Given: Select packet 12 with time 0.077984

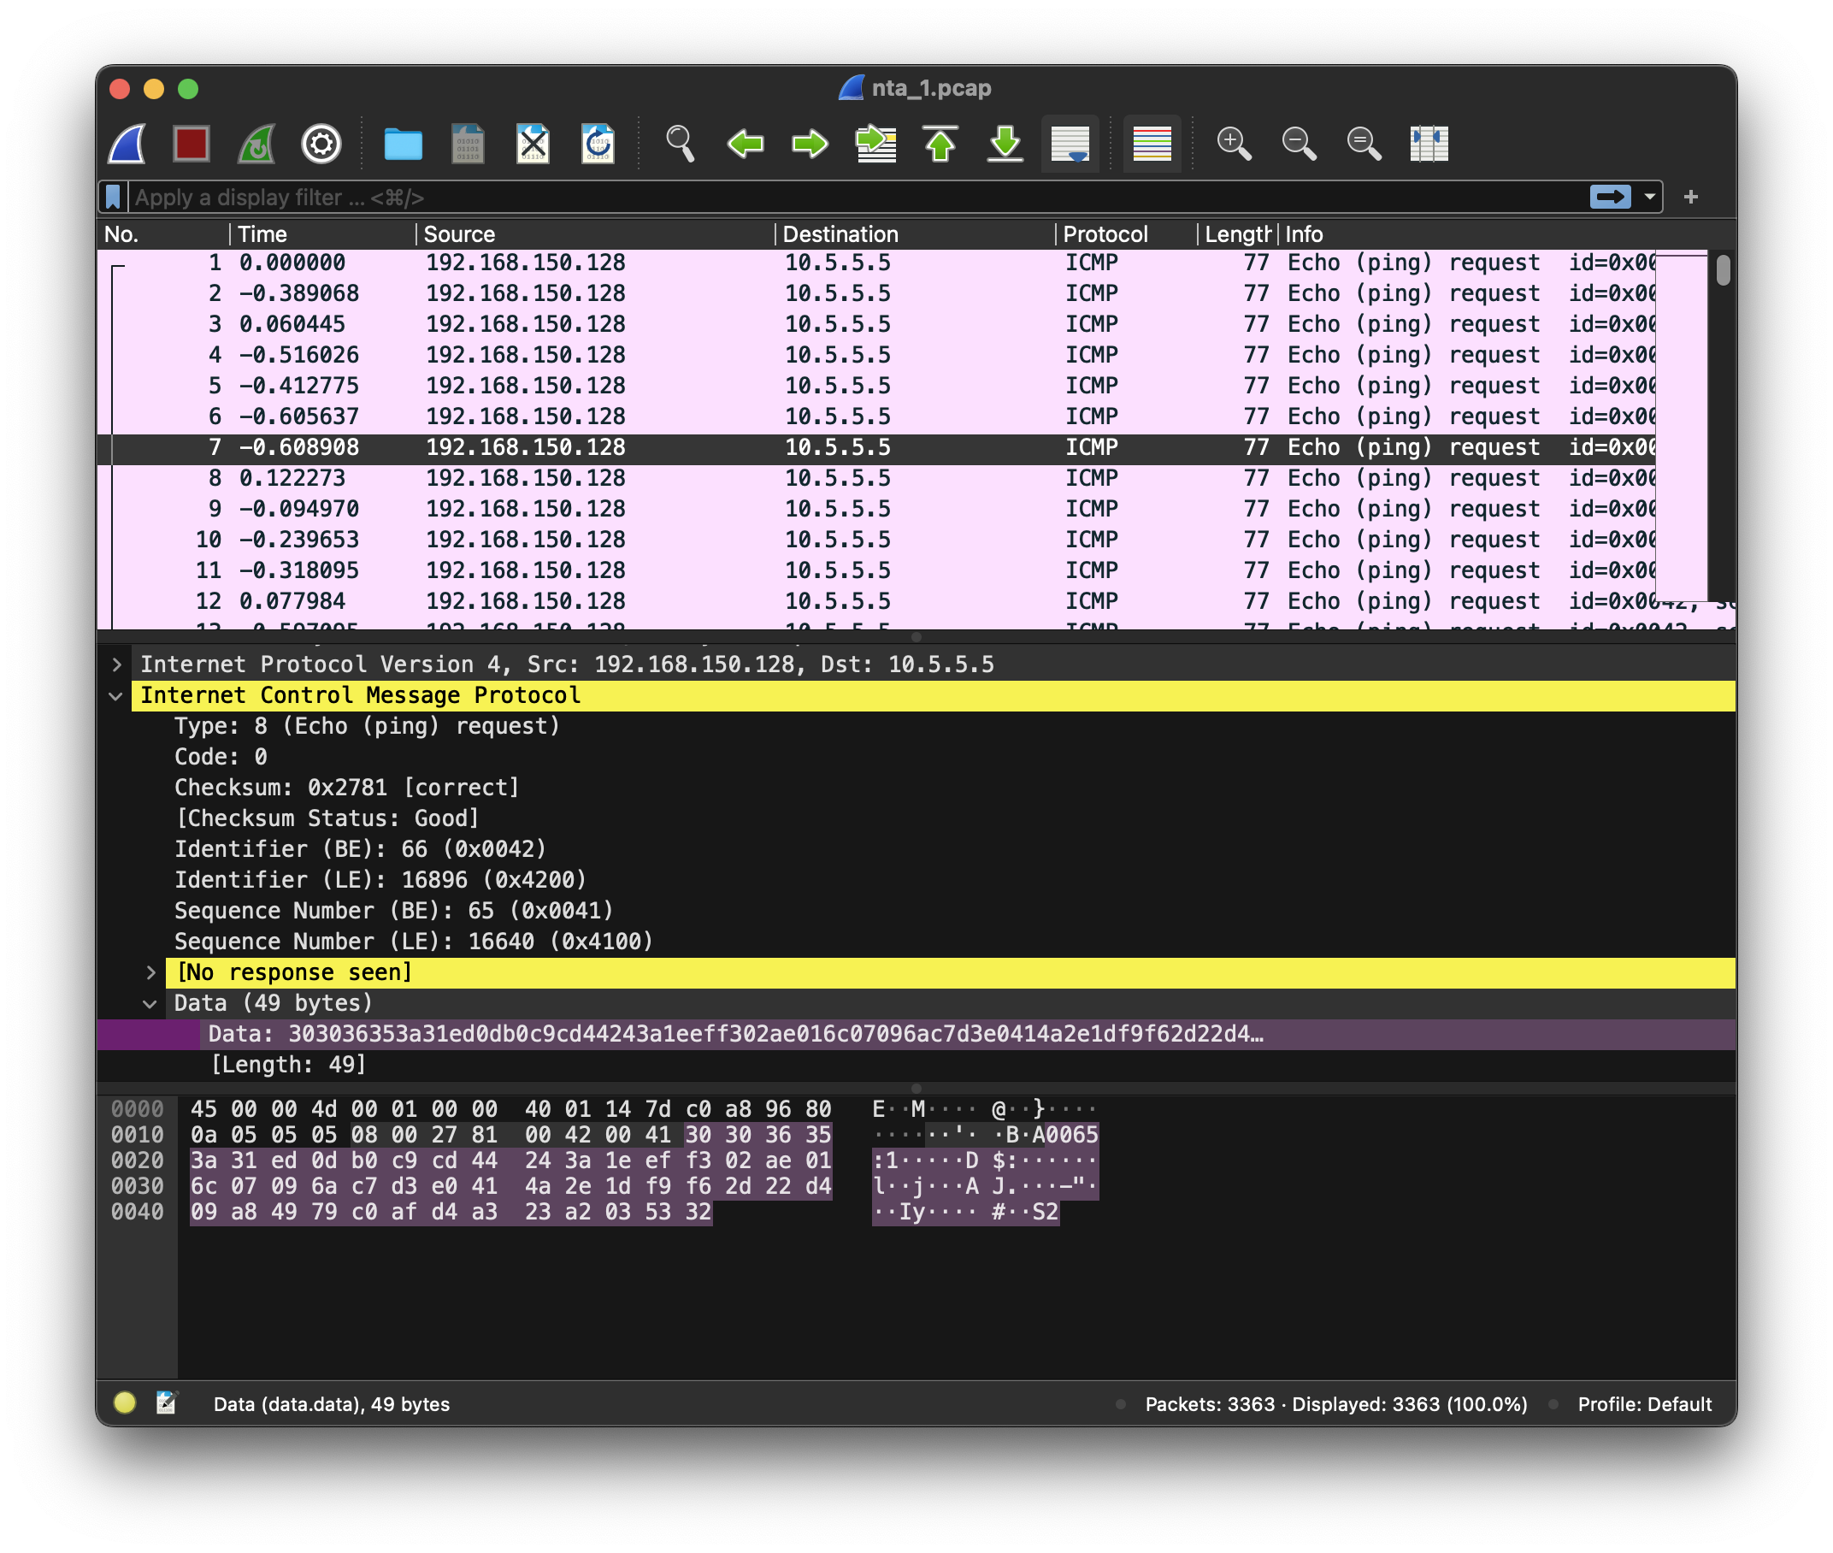Looking at the screenshot, I should [x=875, y=601].
